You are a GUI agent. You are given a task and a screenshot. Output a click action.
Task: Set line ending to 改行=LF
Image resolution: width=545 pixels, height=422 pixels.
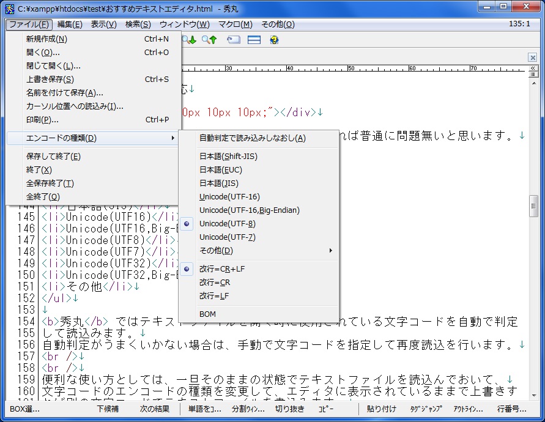coord(259,296)
